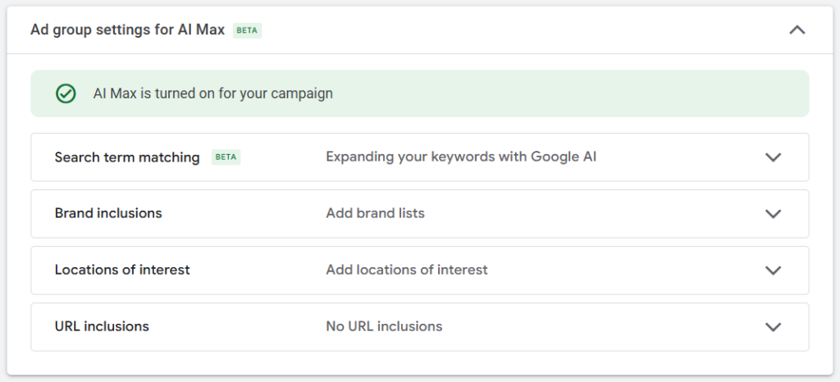The image size is (840, 382).
Task: Click the BETA badge beside Search term matching
Action: pos(226,157)
